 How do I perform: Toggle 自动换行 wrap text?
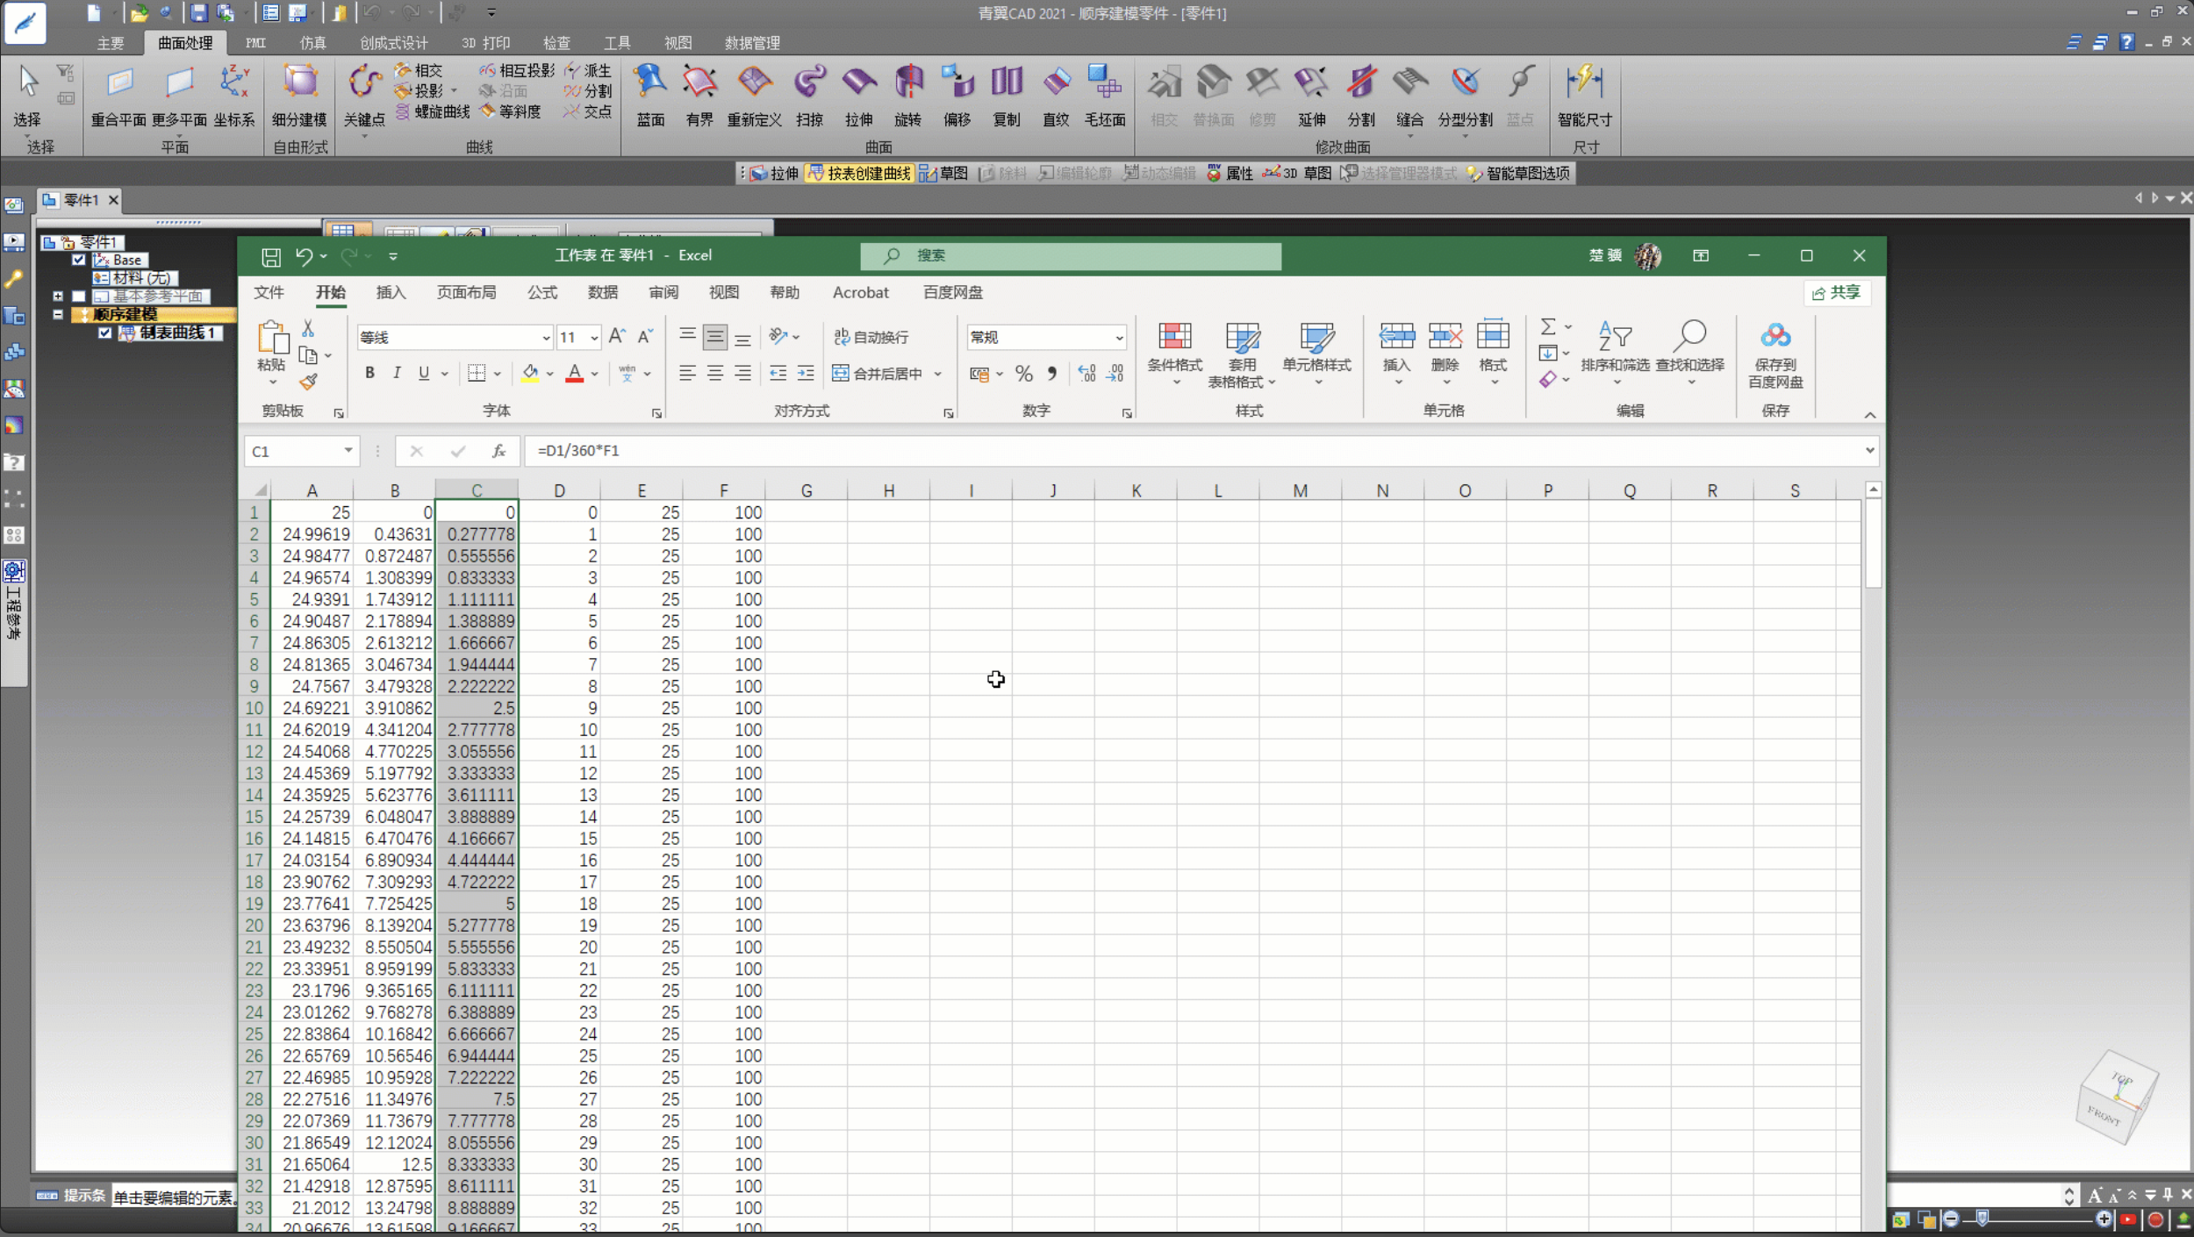[871, 337]
